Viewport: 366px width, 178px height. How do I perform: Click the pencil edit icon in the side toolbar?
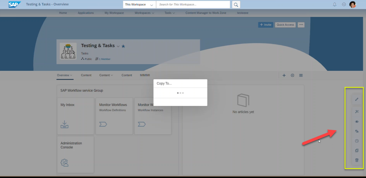[357, 99]
